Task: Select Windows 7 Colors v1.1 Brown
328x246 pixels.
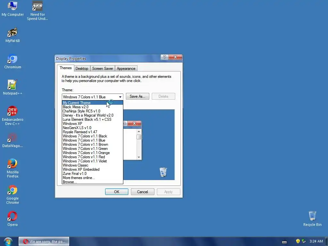Action: (x=93, y=144)
